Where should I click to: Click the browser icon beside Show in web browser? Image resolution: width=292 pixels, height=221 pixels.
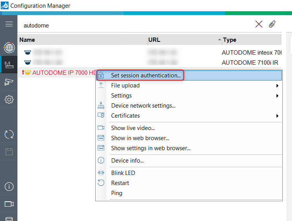coord(101,138)
